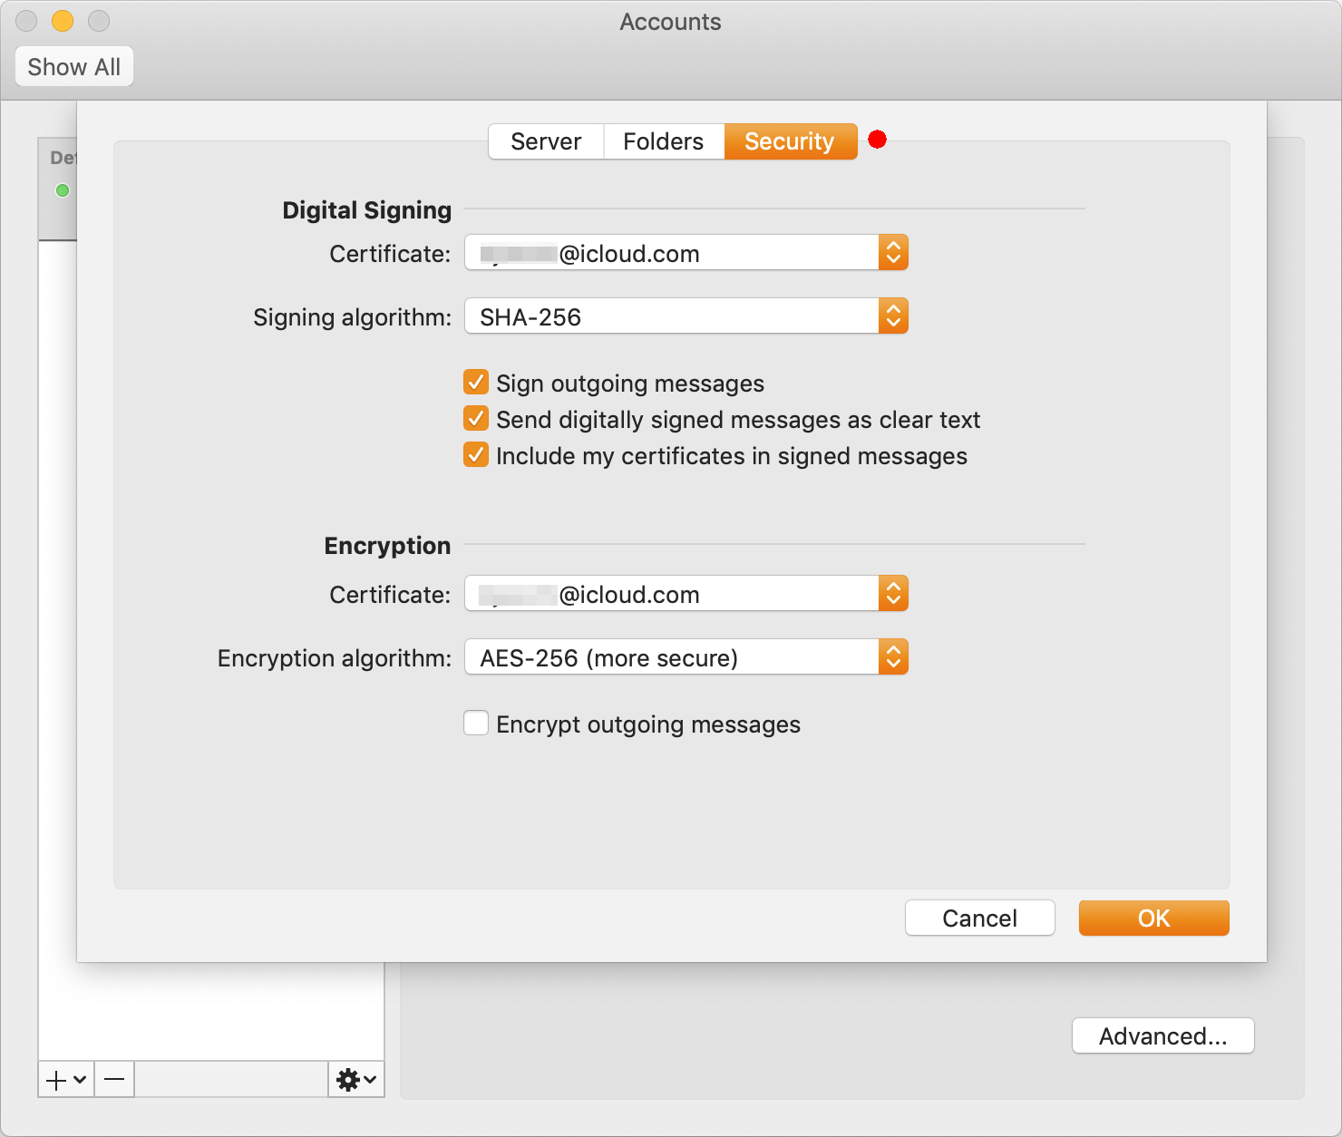Image resolution: width=1342 pixels, height=1137 pixels.
Task: Disable Include my certificates in signed messages
Action: pos(476,455)
